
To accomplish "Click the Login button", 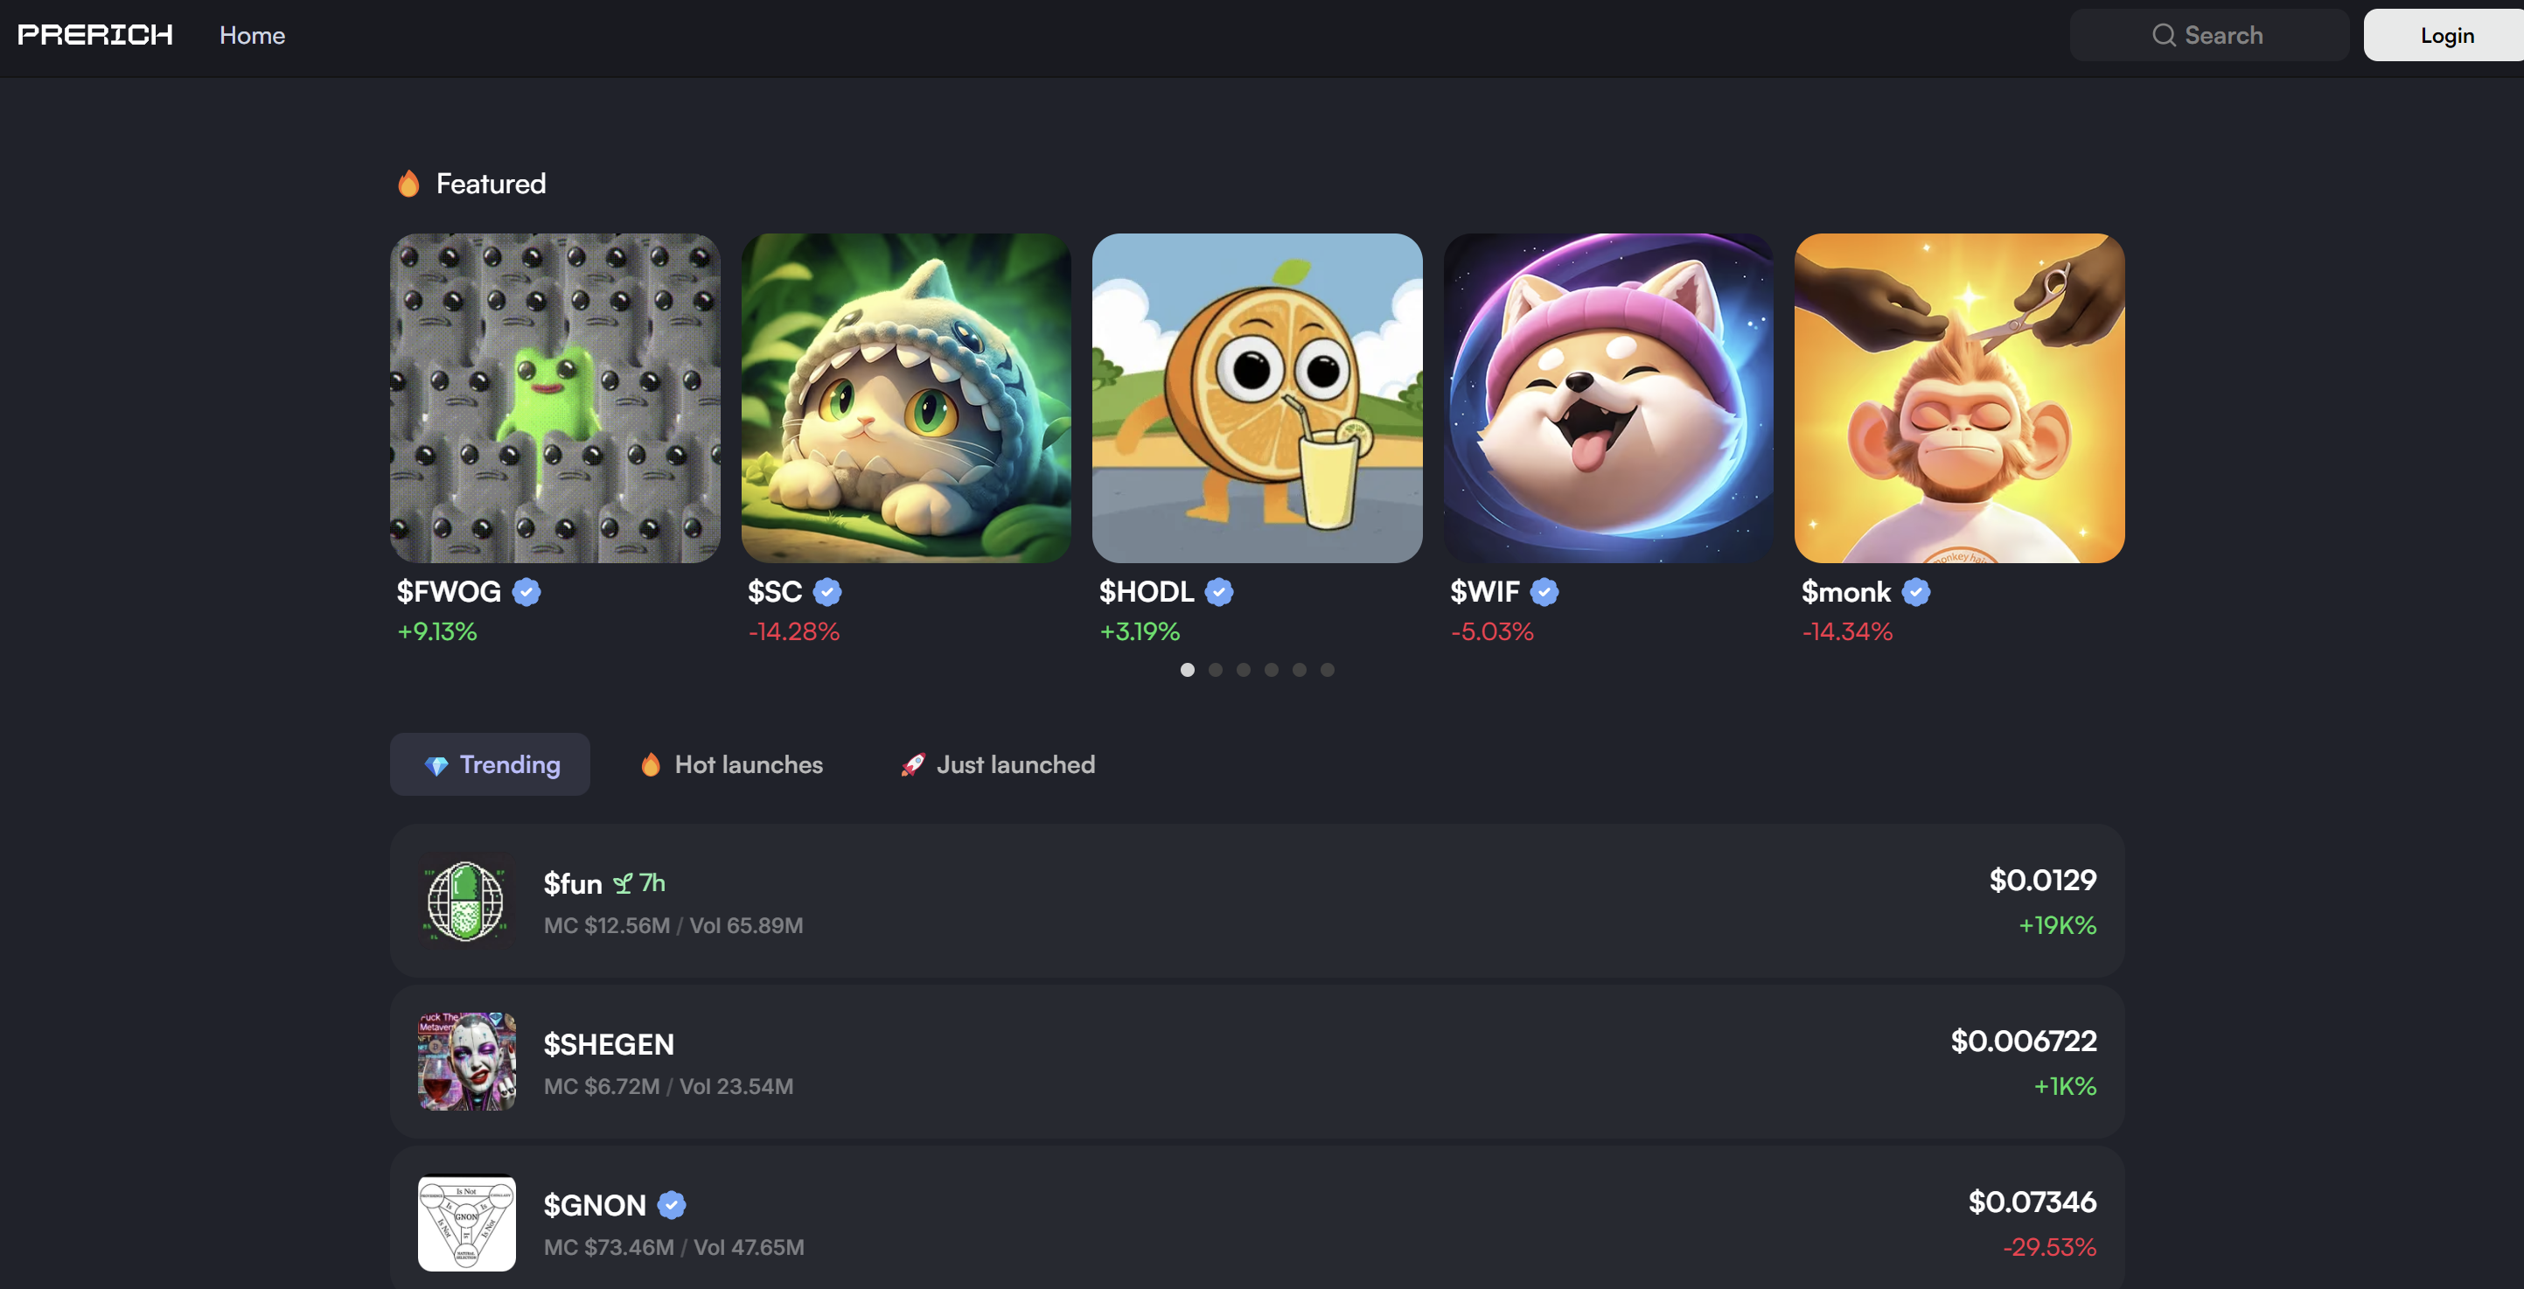I will coord(2444,35).
